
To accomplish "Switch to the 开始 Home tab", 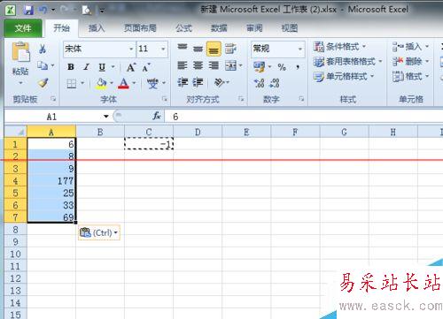I will click(x=61, y=28).
